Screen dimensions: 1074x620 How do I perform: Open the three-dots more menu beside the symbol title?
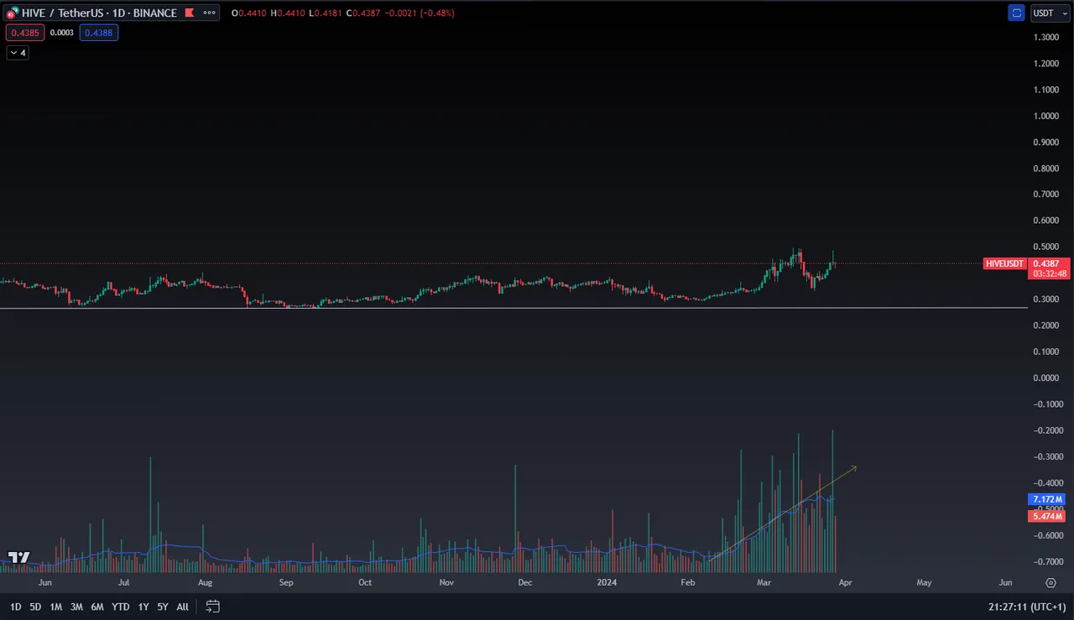pos(211,13)
